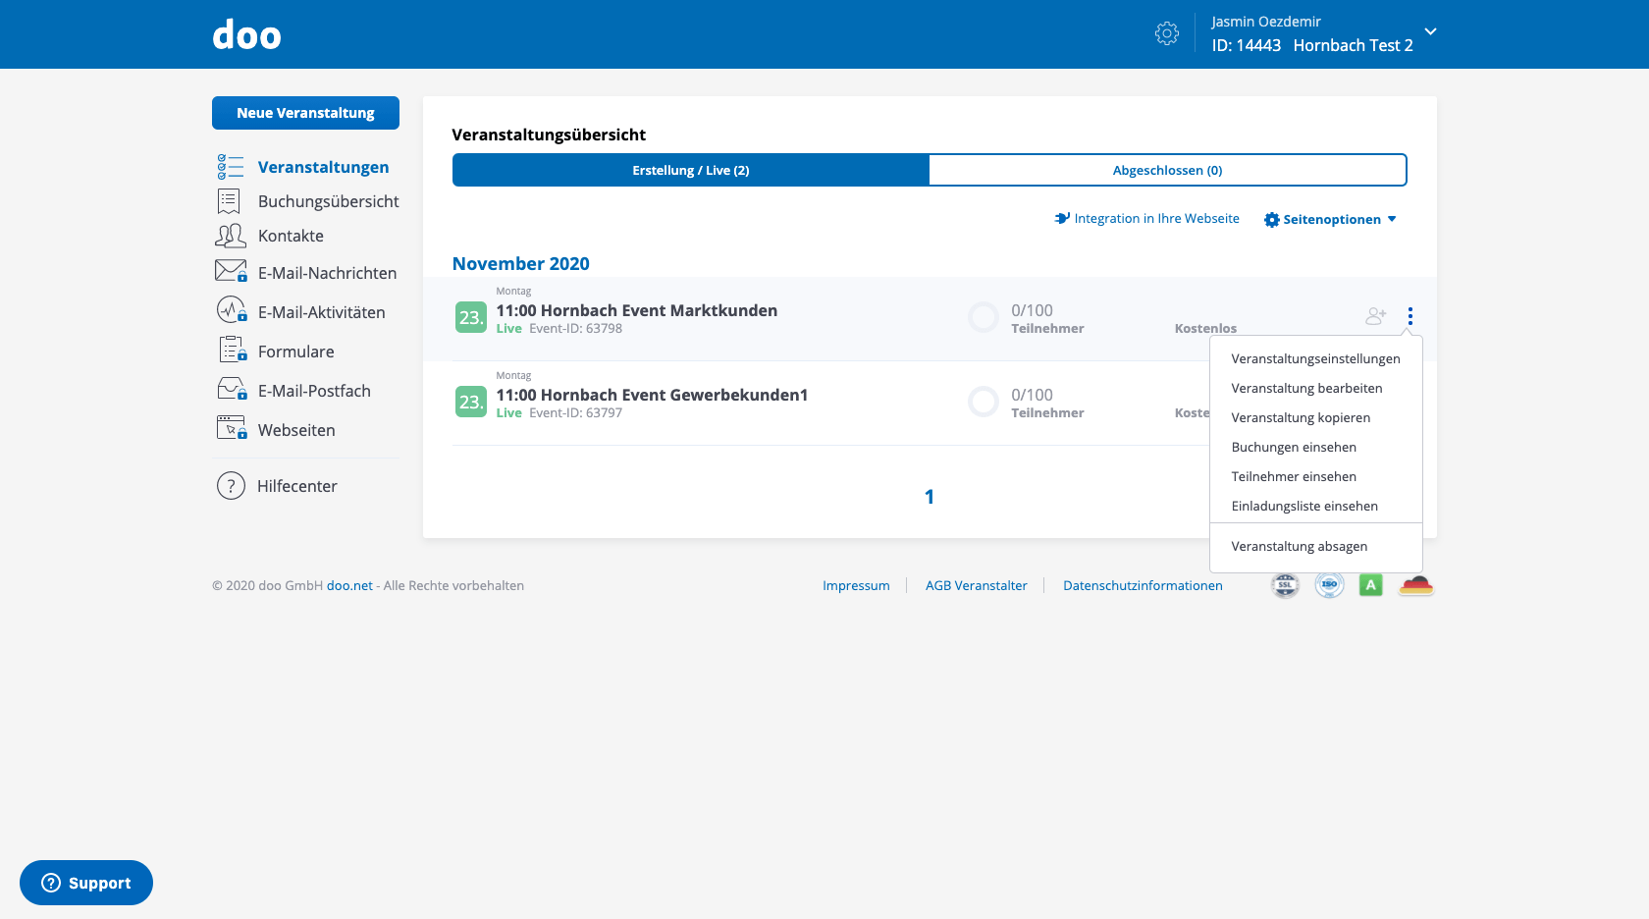
Task: Open E-Mail-Nachrichten
Action: (x=327, y=273)
